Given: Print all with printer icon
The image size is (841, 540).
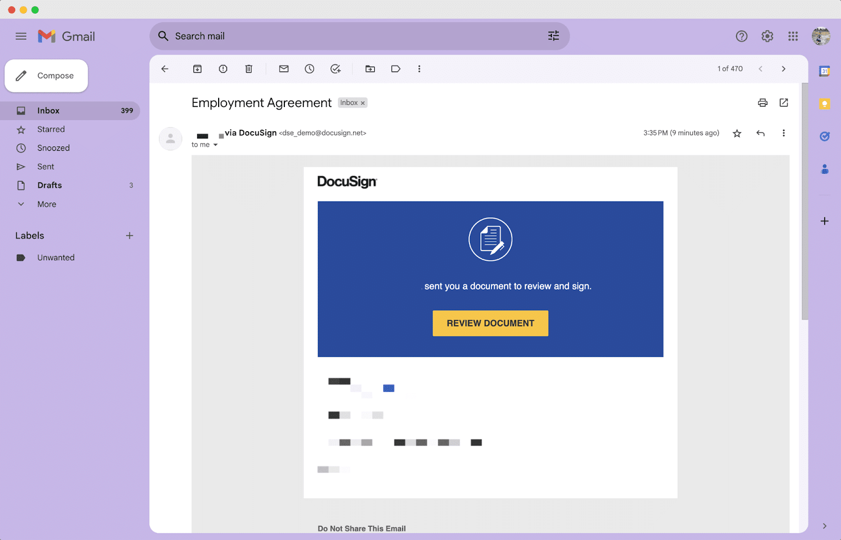Looking at the screenshot, I should coord(763,103).
